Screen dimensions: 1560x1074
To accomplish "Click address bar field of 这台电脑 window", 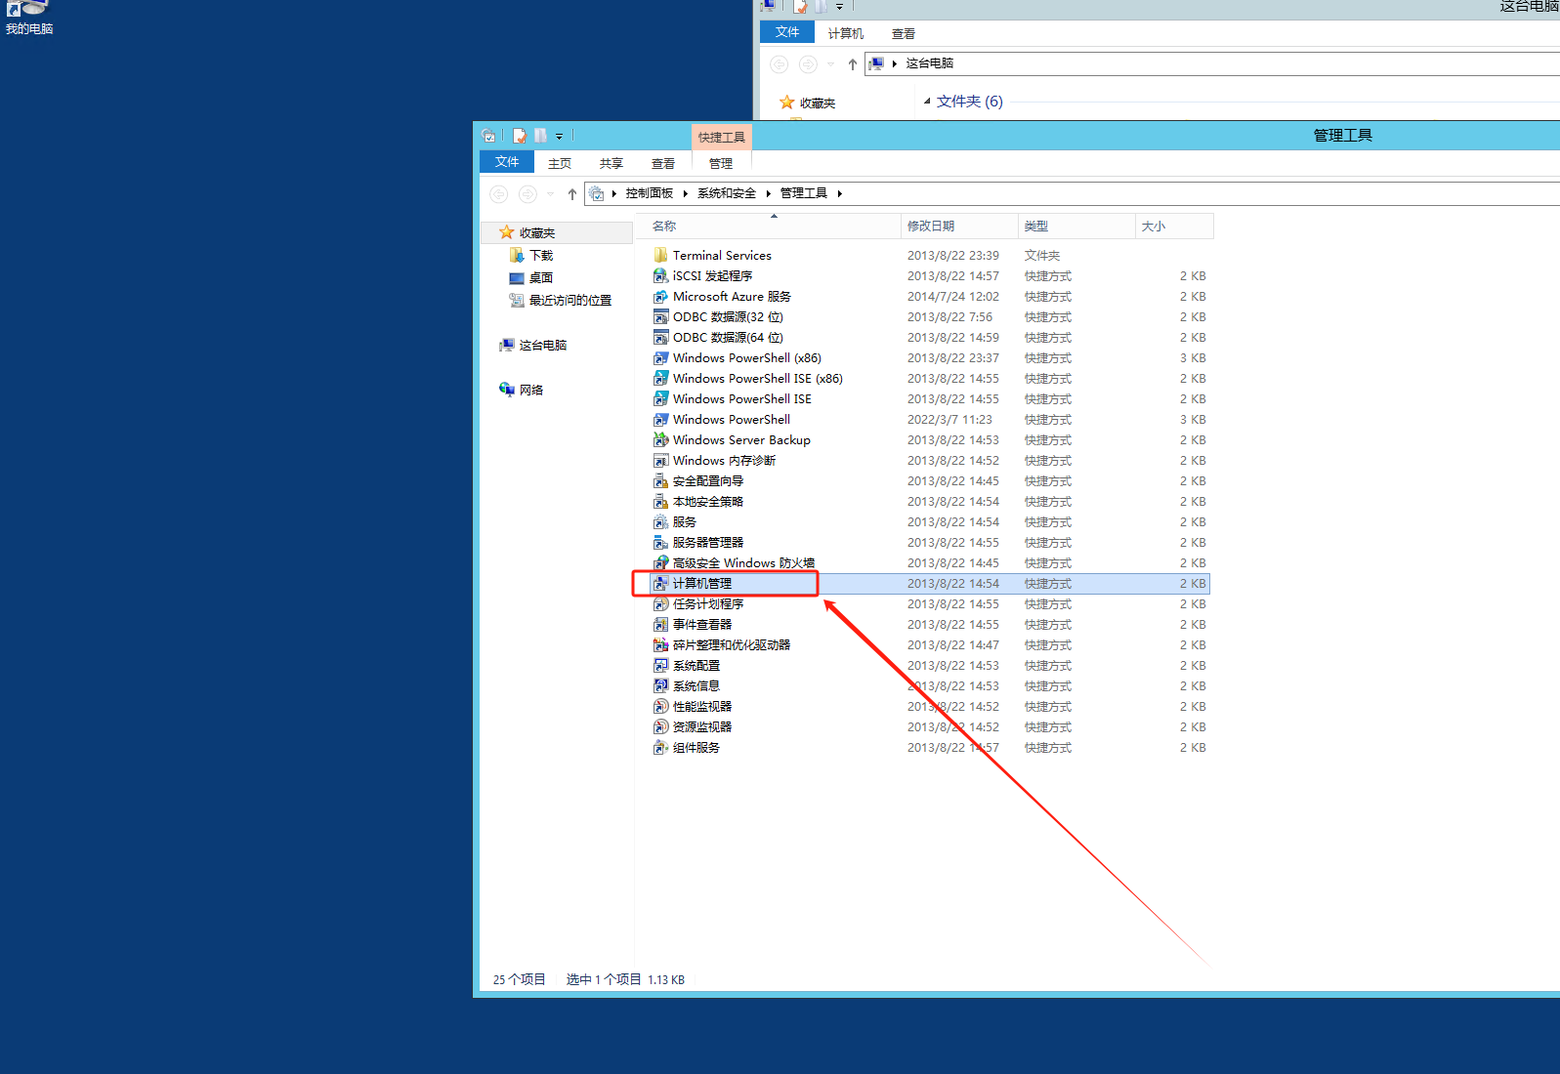I will pyautogui.click(x=1211, y=63).
